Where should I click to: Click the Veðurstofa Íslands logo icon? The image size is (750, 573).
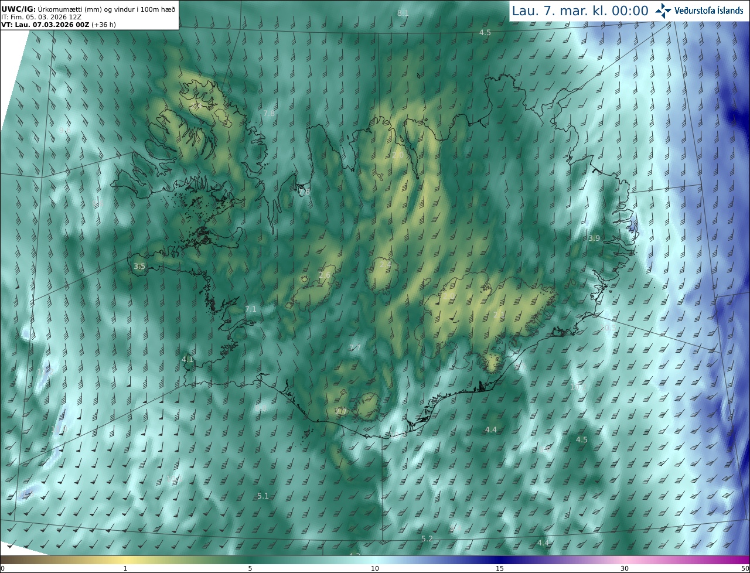(663, 11)
